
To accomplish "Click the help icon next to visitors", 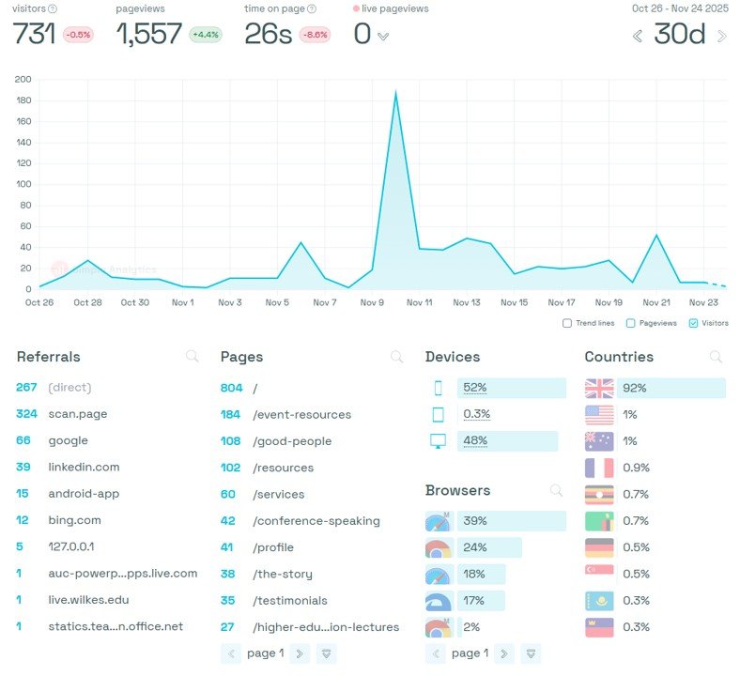I will coord(53,8).
